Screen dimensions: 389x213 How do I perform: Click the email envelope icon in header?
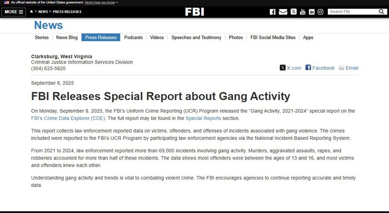pos(283,12)
